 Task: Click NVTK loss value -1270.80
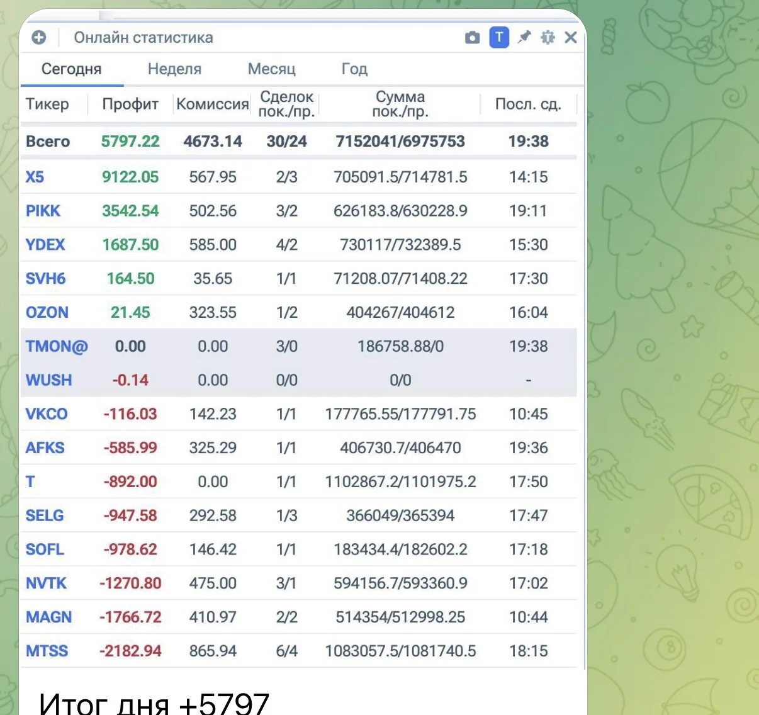tap(130, 583)
